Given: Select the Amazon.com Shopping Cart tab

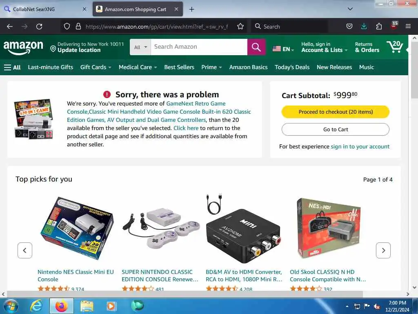Looking at the screenshot, I should pyautogui.click(x=138, y=9).
